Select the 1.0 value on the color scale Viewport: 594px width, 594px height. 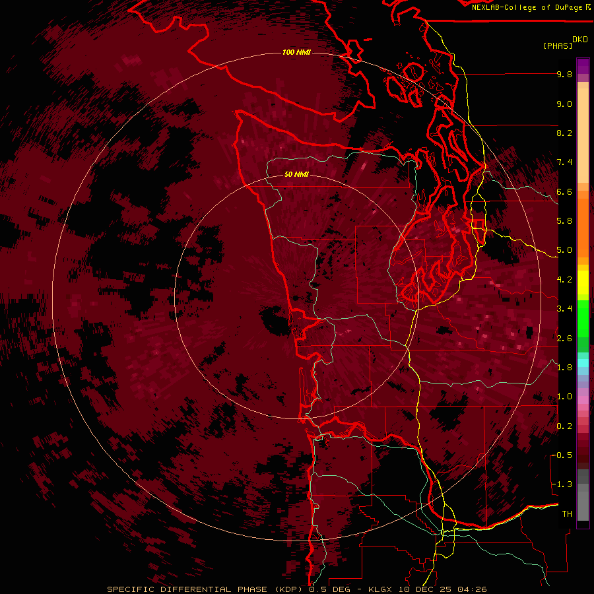point(564,397)
